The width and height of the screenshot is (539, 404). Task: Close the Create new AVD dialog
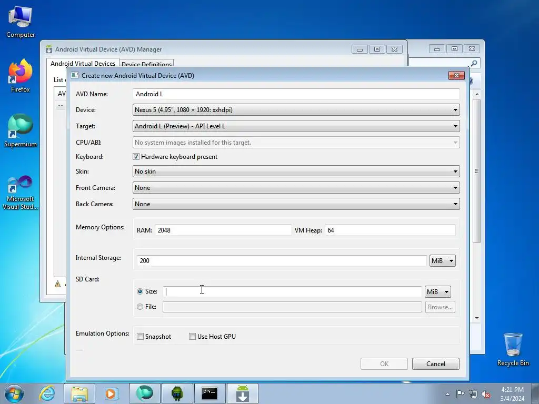pos(456,75)
